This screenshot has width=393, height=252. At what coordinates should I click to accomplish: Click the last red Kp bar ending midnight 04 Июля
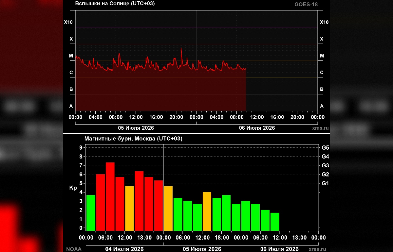tap(159, 206)
